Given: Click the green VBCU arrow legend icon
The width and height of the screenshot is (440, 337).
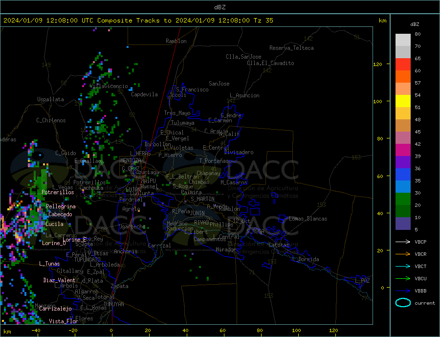Looking at the screenshot, I should coord(403,279).
